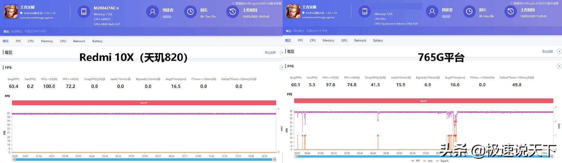Click the red label1 bar in the left chart

coord(144,103)
